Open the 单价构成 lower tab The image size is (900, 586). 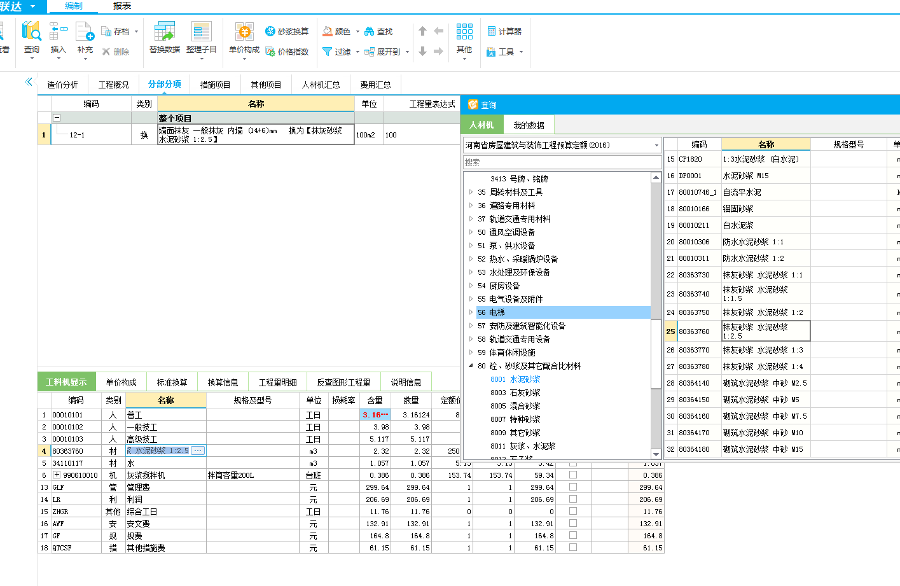[121, 382]
